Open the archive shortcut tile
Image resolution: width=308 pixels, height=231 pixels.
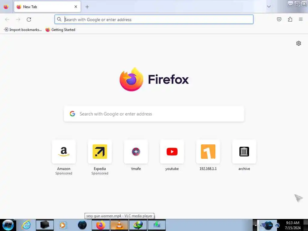pos(244,152)
